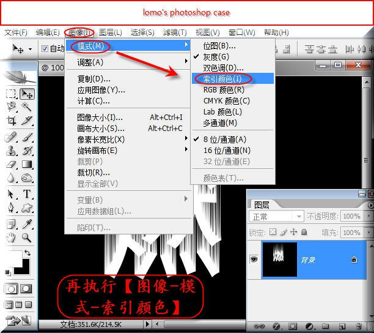Open the 文件(F) menu
The width and height of the screenshot is (374, 333).
[x=16, y=32]
